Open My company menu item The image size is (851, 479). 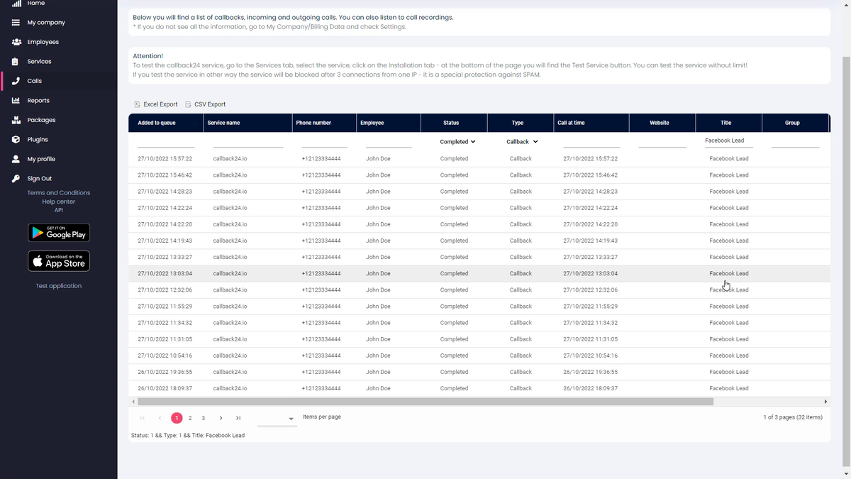[46, 23]
